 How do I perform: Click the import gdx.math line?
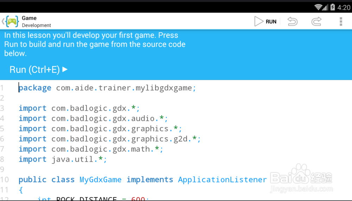coord(91,149)
